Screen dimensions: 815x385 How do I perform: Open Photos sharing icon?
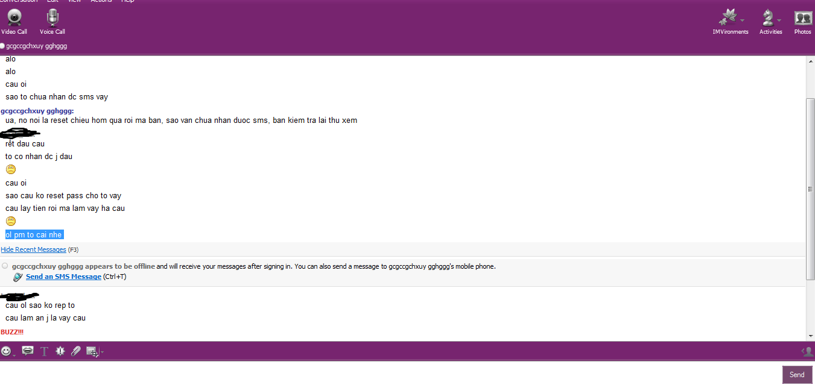803,18
